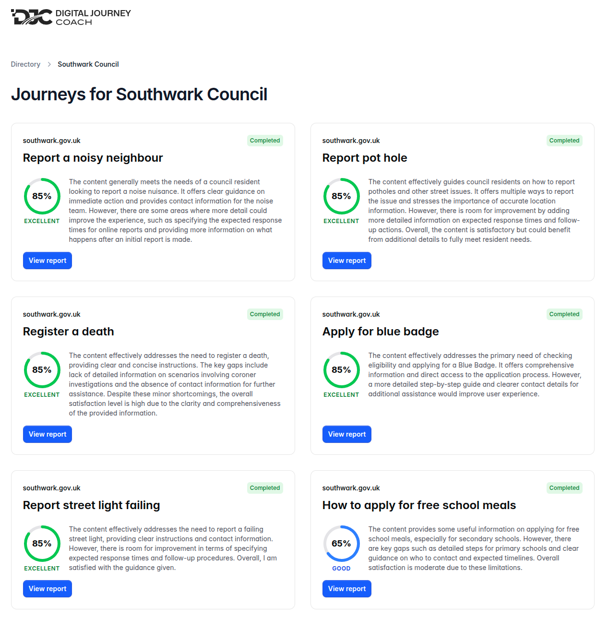Click the Digital Journey Coach logo
The width and height of the screenshot is (608, 618).
(x=71, y=17)
